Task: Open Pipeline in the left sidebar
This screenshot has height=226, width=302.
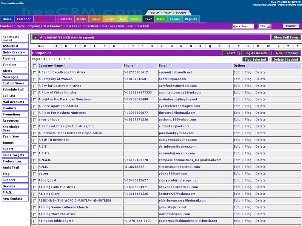Action: point(15,58)
